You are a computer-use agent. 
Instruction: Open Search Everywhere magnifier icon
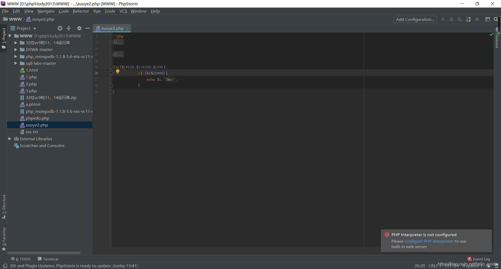[x=496, y=19]
